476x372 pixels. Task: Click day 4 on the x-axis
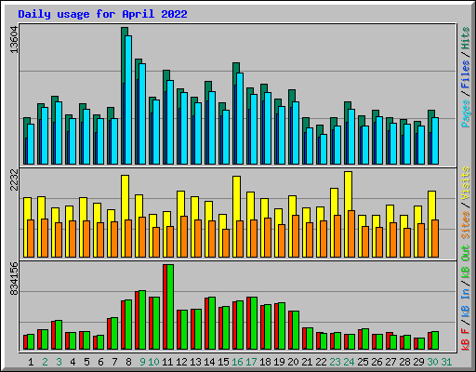[x=73, y=362]
